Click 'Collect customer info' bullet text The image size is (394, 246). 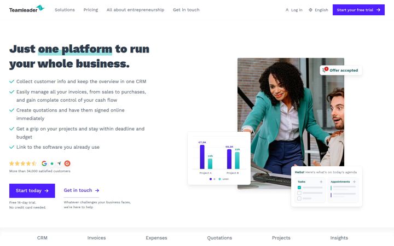click(x=81, y=81)
